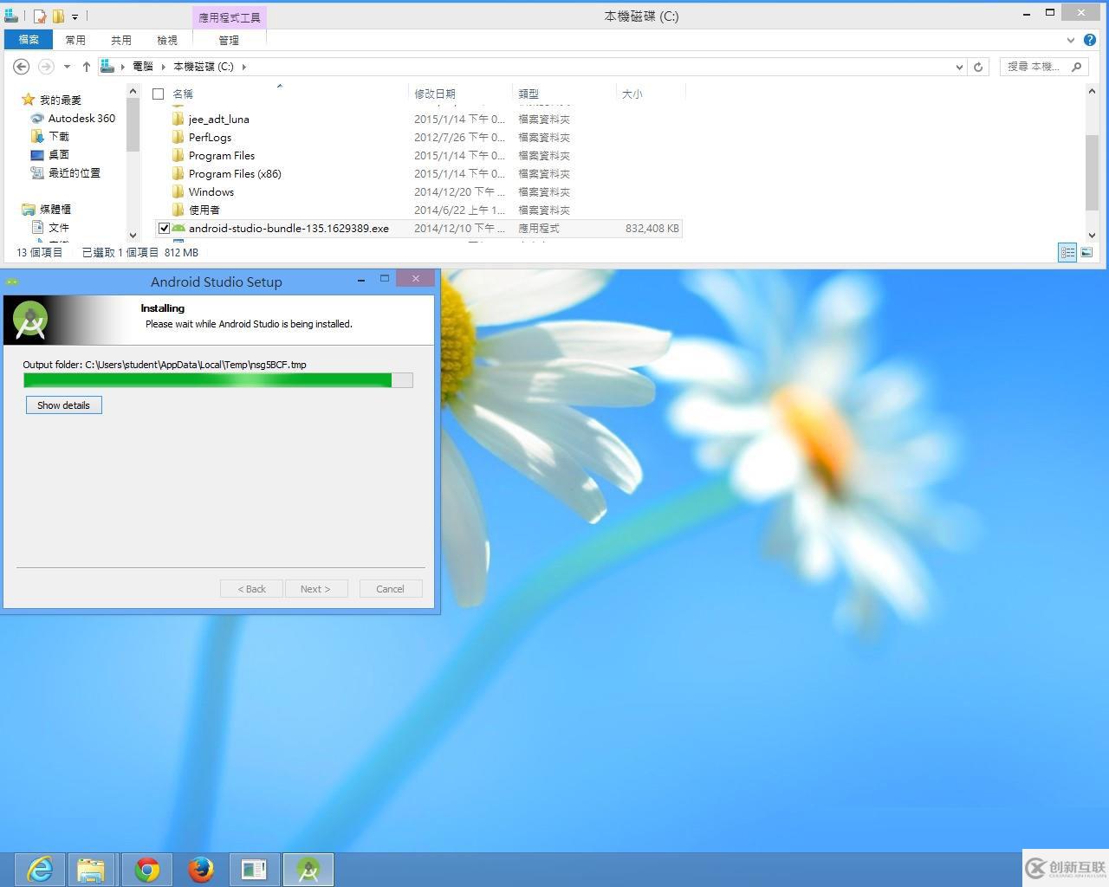
Task: Select the 使用者 folder icon
Action: 178,210
